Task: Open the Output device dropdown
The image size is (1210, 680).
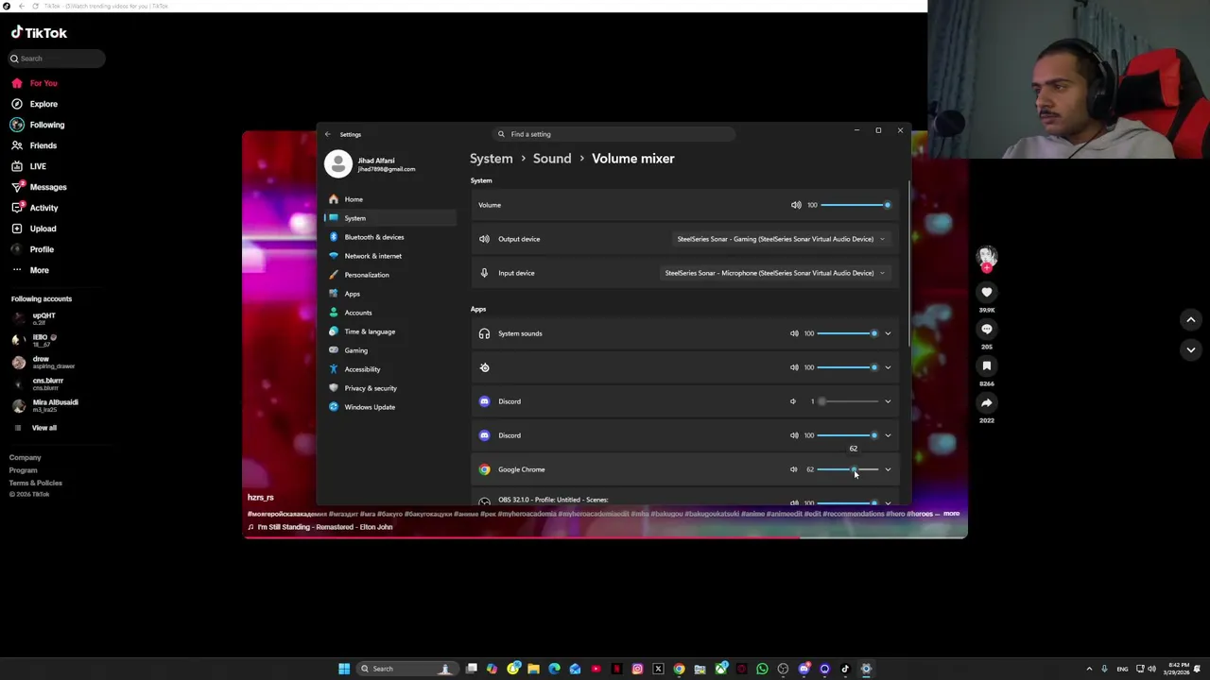Action: point(781,239)
